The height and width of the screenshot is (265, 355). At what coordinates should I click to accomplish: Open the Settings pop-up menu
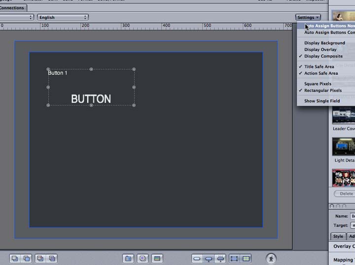[x=309, y=17]
